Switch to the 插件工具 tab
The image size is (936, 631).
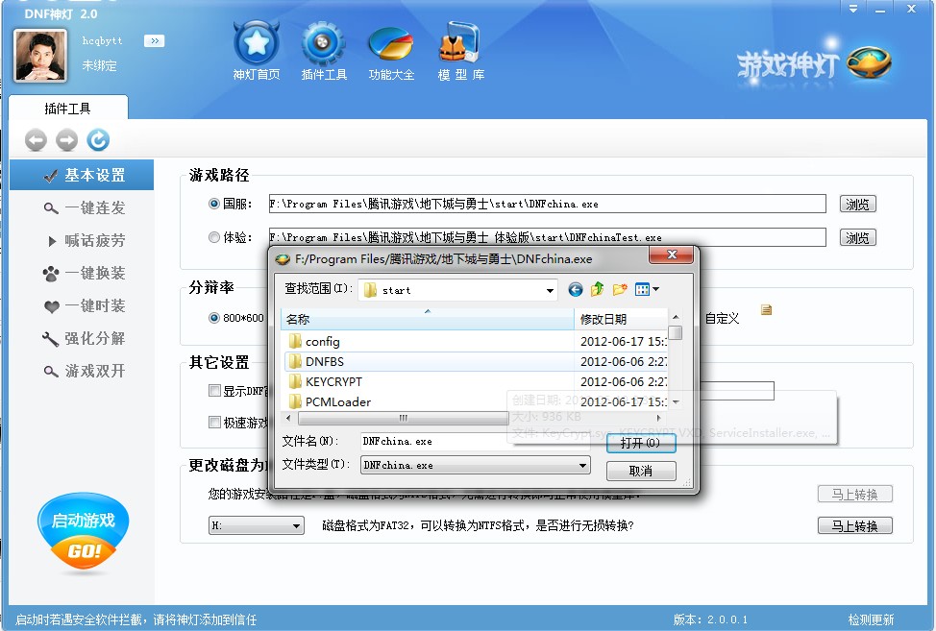pyautogui.click(x=68, y=108)
